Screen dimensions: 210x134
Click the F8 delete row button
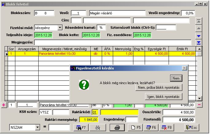[166, 128]
